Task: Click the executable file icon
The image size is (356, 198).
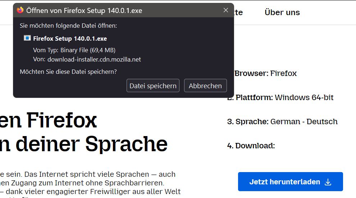Action: tap(27, 38)
